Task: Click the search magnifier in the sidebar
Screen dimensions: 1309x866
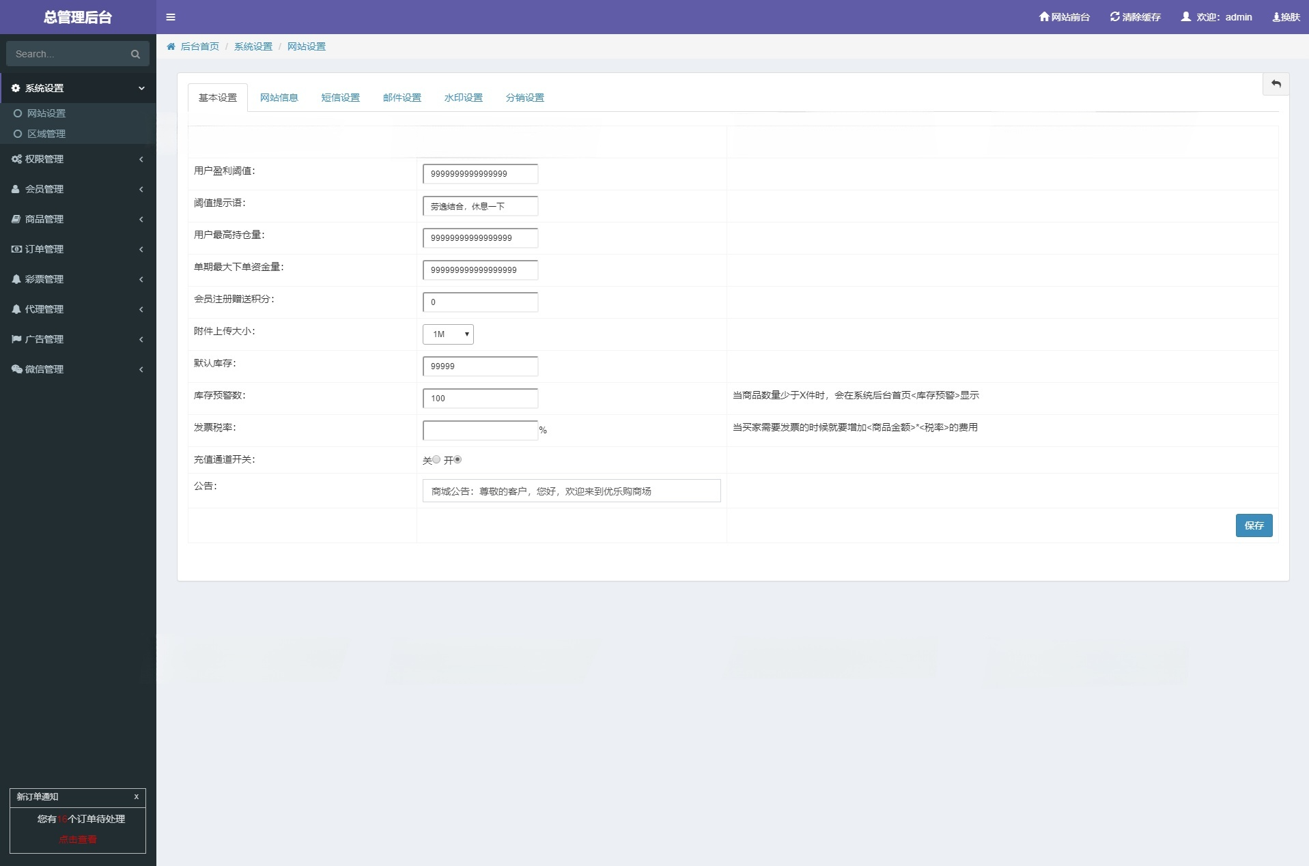Action: [x=135, y=53]
